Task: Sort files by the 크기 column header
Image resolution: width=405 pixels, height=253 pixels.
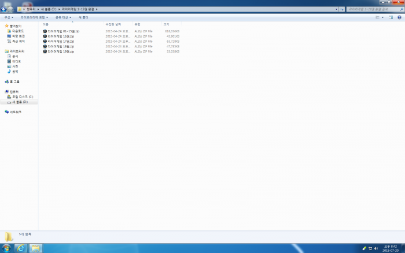Action: [x=167, y=24]
